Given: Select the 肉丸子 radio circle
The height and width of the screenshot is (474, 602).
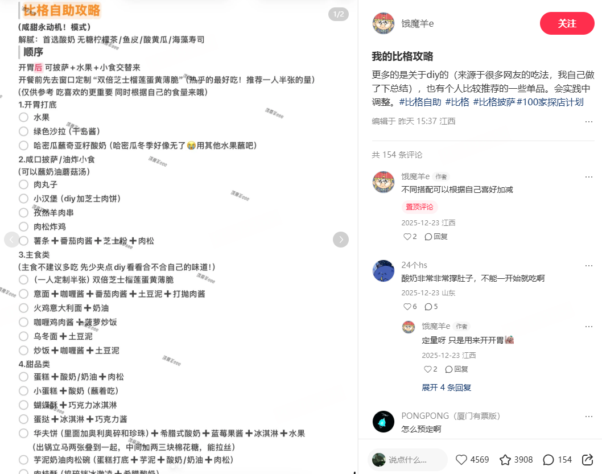Looking at the screenshot, I should click(x=23, y=184).
